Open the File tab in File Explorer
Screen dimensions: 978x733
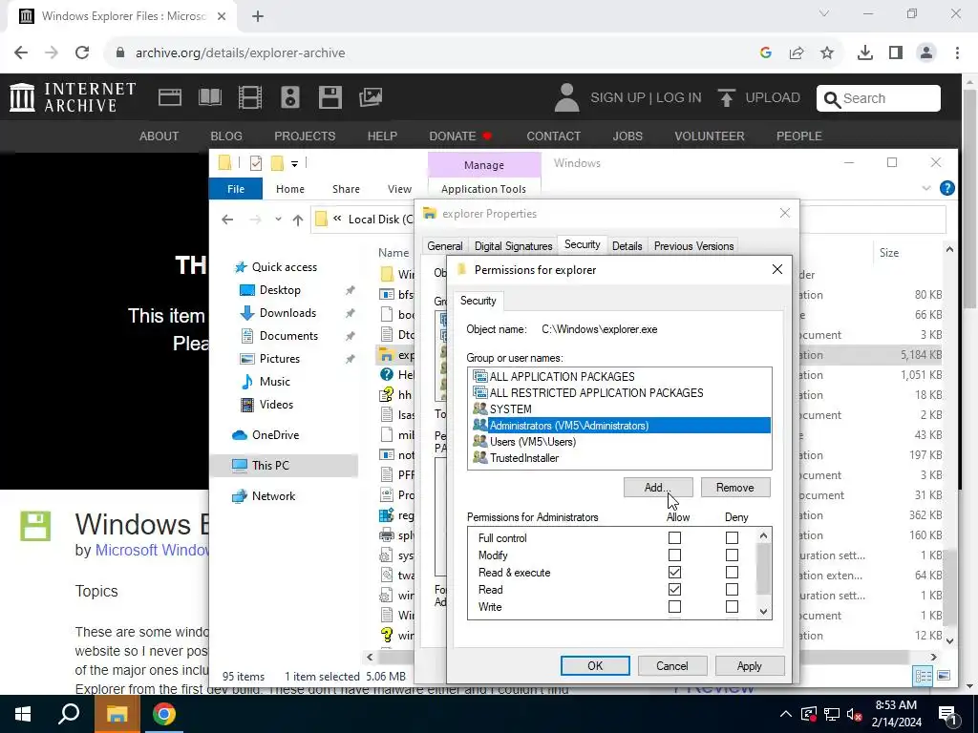click(x=236, y=189)
